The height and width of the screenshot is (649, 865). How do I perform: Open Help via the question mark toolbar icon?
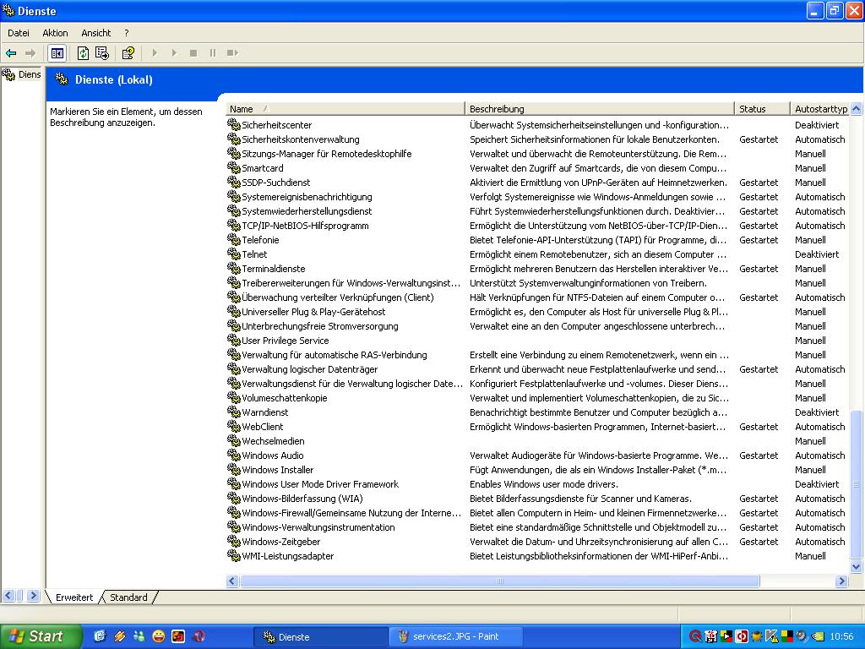(128, 53)
